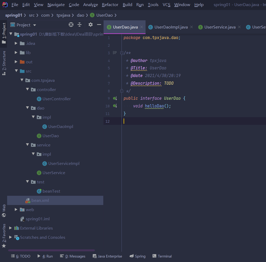Viewport: 266px width, 262px height.
Task: Collapse the dao package
Action: [x=27, y=108]
